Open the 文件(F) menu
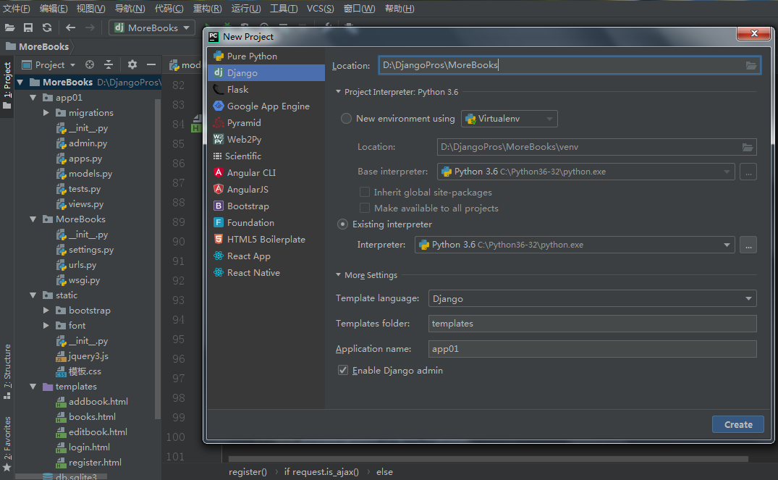 [17, 9]
